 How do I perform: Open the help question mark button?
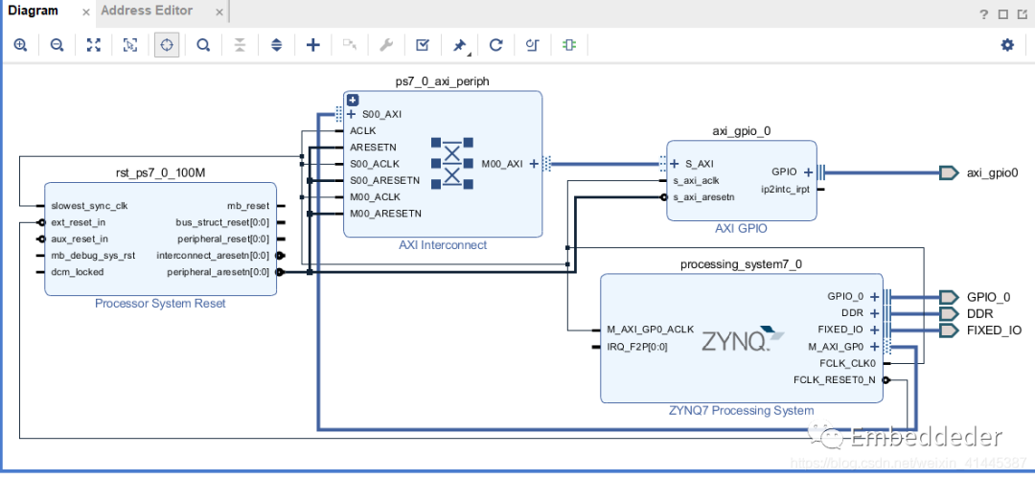tap(983, 14)
